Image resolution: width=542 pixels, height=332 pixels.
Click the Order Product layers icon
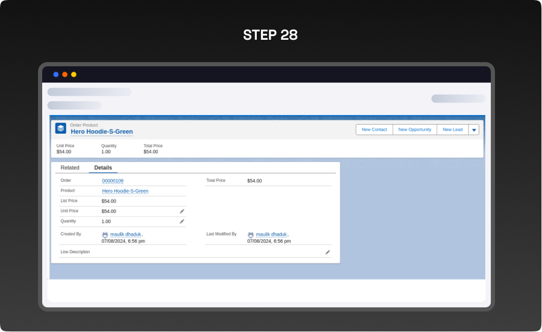pos(61,128)
